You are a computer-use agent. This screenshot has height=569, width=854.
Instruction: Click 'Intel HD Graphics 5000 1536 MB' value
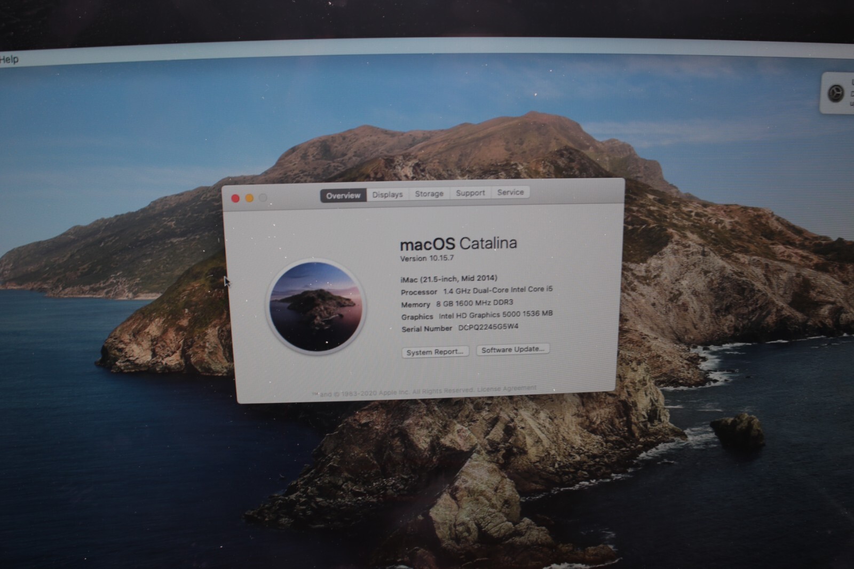click(x=496, y=315)
